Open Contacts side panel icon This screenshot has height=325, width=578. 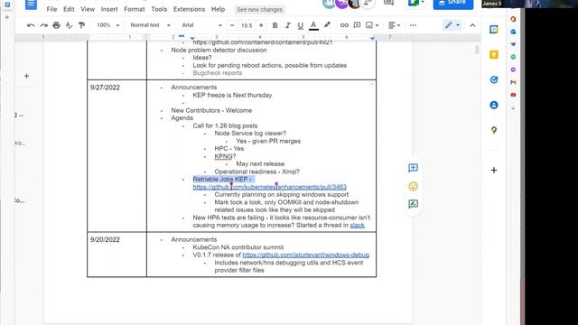tap(494, 105)
